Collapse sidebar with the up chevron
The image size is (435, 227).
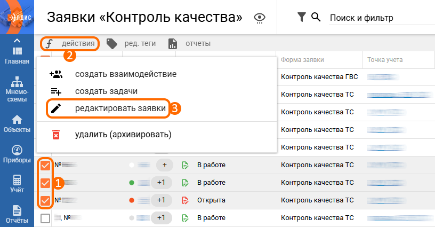17,41
